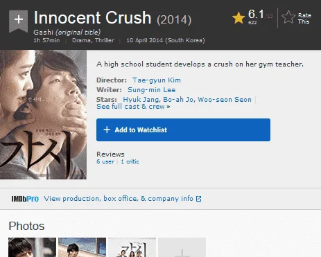Click the external link icon after company info
Image resolution: width=321 pixels, height=257 pixels.
[x=198, y=199]
